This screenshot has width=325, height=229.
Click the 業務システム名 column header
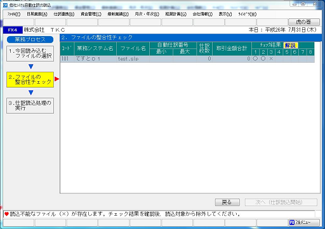tap(95, 49)
